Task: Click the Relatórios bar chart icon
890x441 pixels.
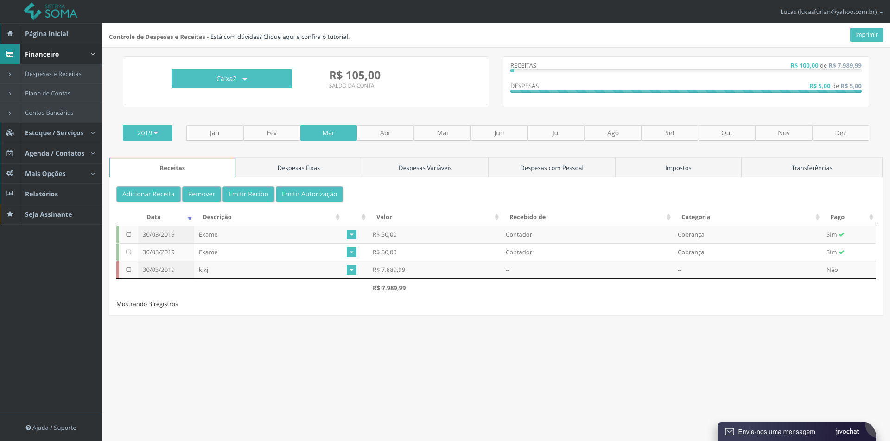Action: (x=10, y=194)
